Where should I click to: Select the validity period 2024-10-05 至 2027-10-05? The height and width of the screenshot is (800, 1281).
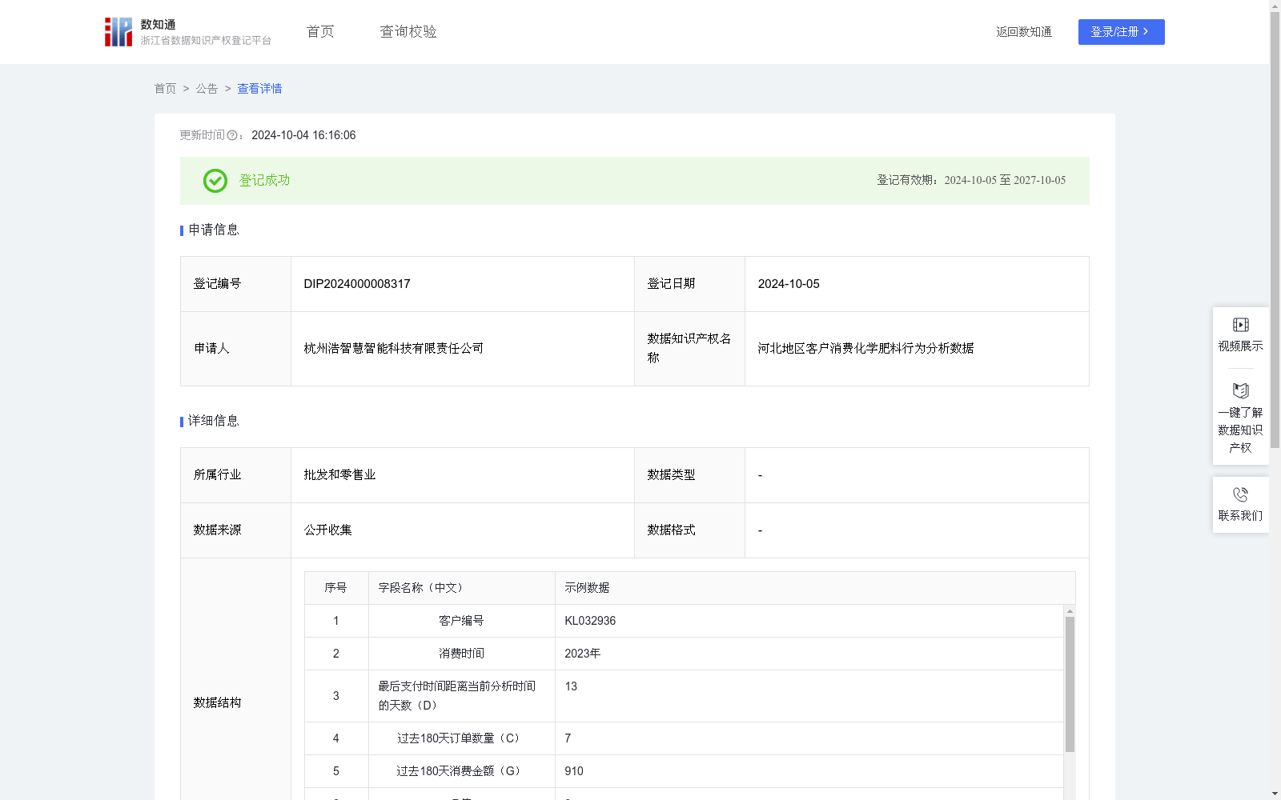click(x=1005, y=181)
